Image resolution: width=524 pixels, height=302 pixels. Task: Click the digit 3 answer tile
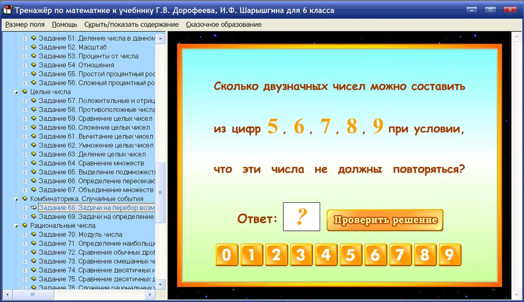(x=301, y=255)
